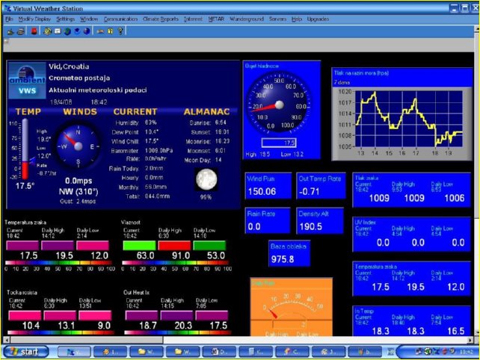Open the File menu
480x360 pixels.
tap(9, 19)
